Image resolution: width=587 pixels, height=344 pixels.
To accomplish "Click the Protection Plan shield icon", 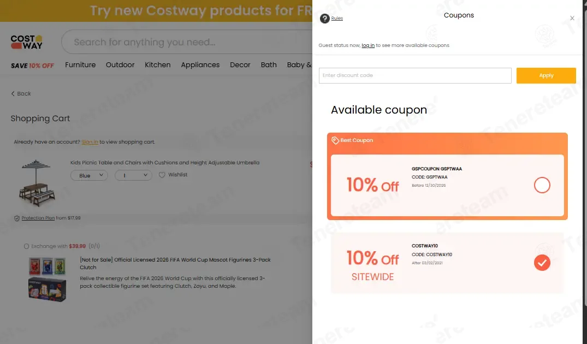I will [17, 218].
